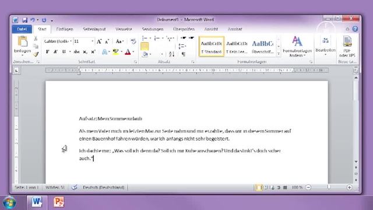Toggle bold formatting (F)
Viewport: 373px width, 210px height.
tap(47, 52)
